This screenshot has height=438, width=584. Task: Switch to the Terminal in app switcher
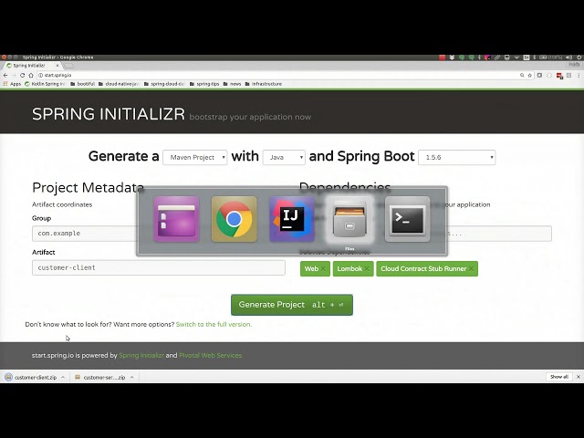coord(408,219)
